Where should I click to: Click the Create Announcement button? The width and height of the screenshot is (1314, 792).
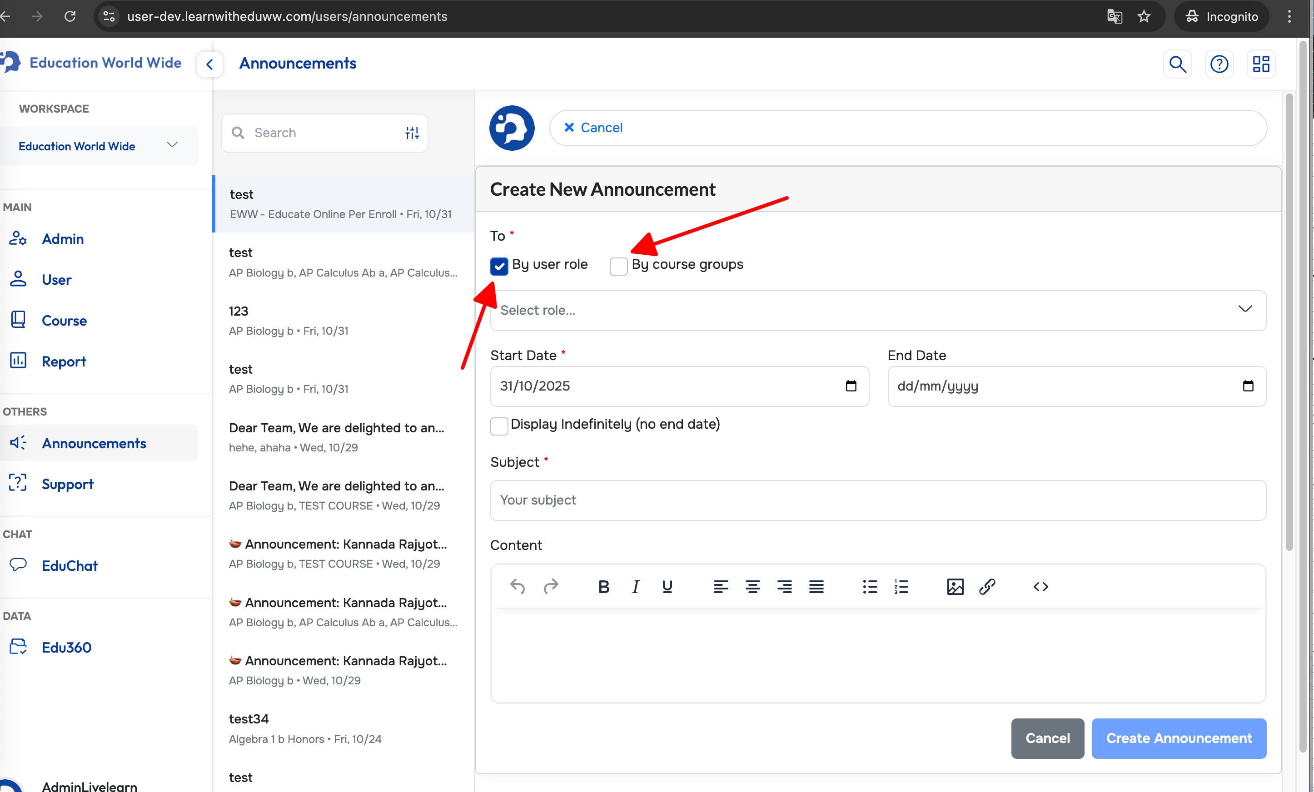tap(1179, 738)
